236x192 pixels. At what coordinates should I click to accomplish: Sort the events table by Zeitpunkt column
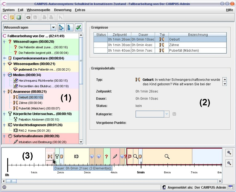tap(119, 34)
